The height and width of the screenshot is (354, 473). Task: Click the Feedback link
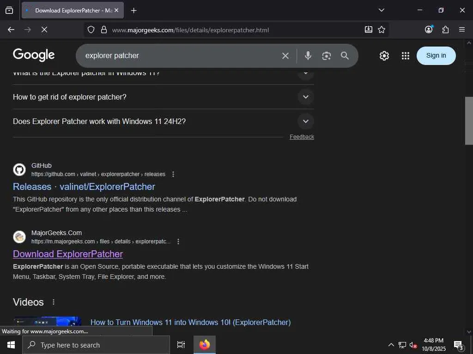coord(302,137)
